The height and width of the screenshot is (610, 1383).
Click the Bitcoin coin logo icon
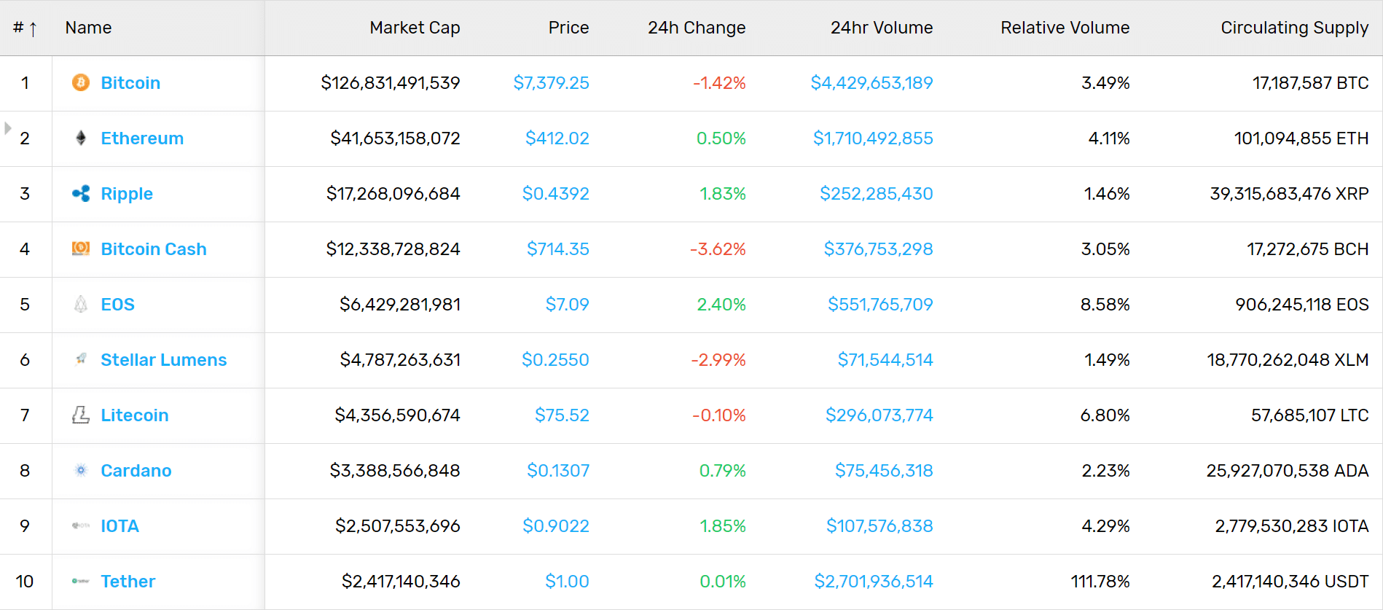click(81, 82)
